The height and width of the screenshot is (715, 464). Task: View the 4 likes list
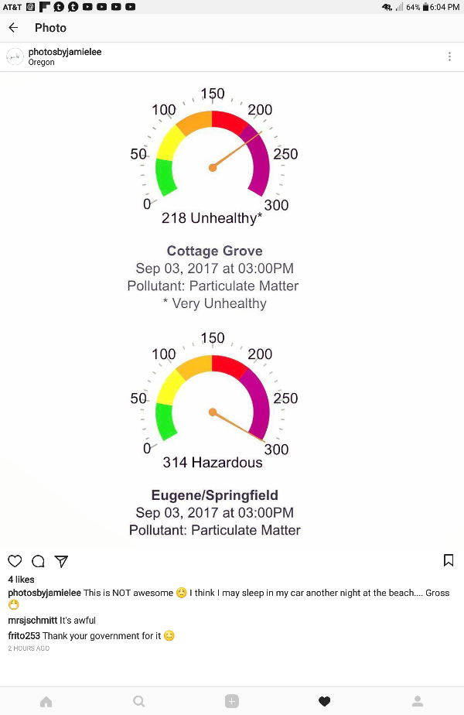point(21,580)
